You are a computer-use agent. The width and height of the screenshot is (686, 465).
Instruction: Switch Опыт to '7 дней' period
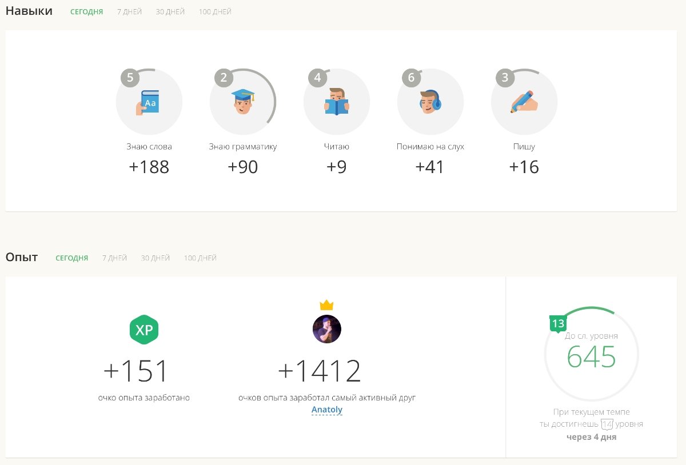click(114, 258)
